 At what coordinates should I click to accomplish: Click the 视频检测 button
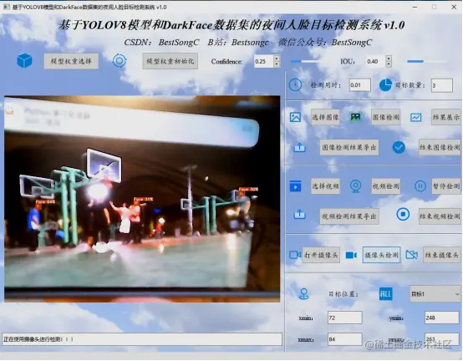pos(385,186)
